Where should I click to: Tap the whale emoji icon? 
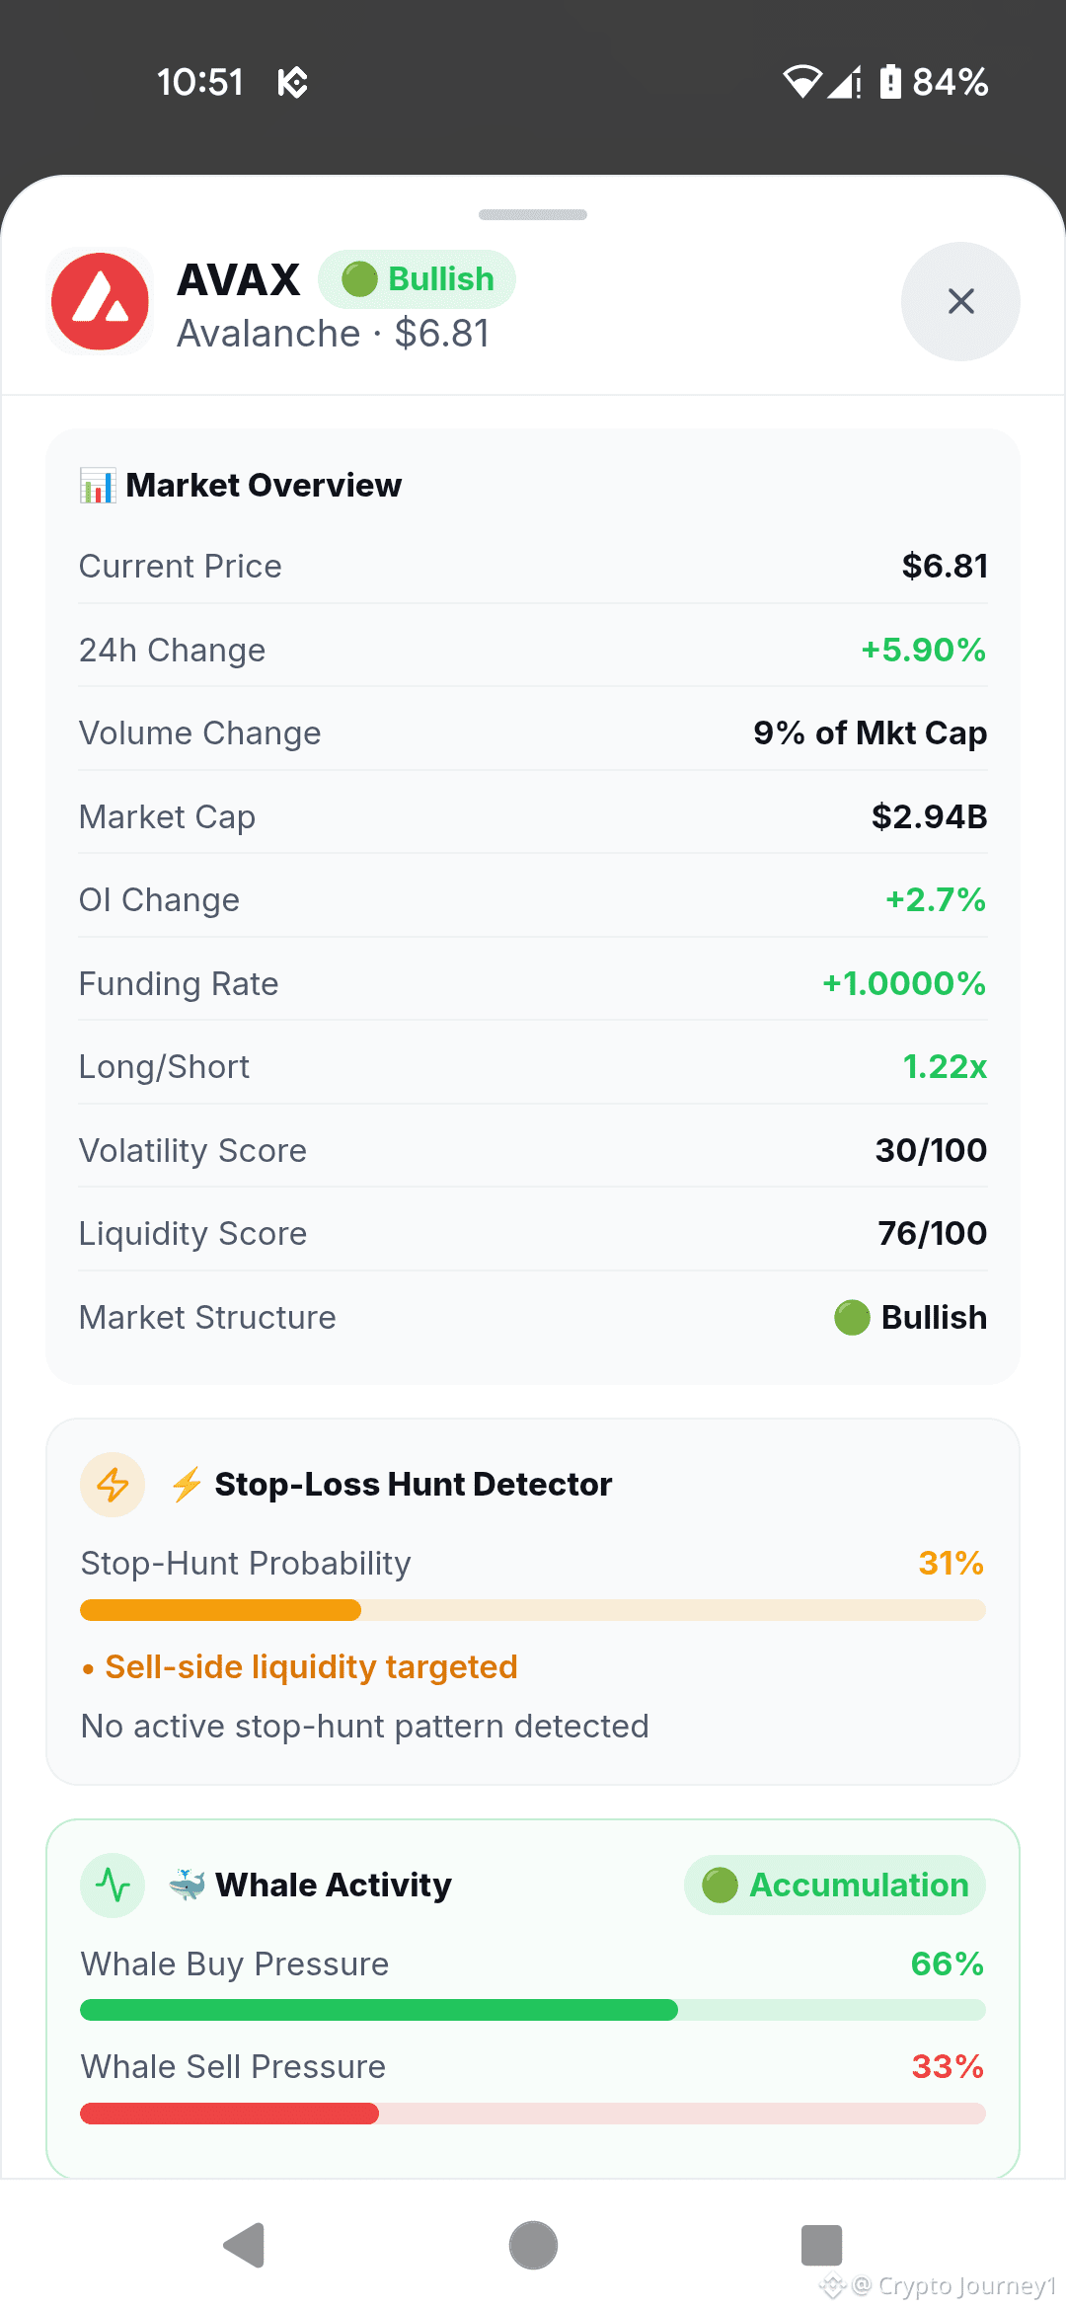[x=188, y=1885]
